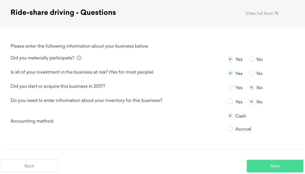Click the swap arrows icon near View full form
This screenshot has height=174, width=305.
[277, 13]
